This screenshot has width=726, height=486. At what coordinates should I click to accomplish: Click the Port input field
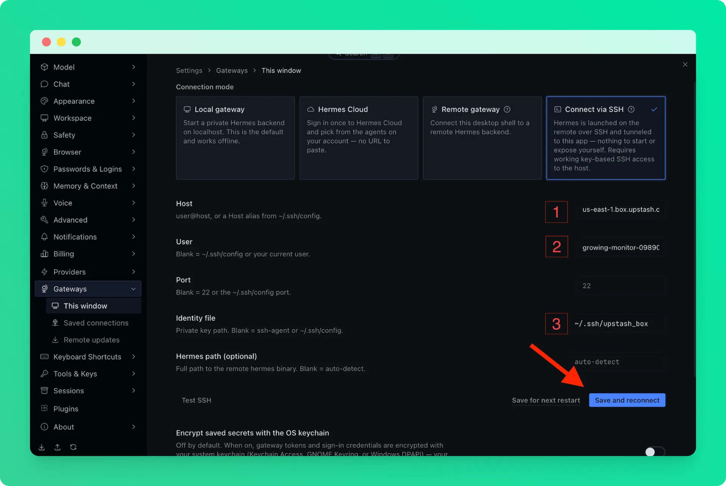click(x=621, y=286)
